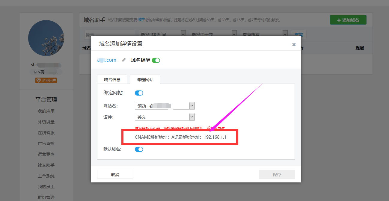The width and height of the screenshot is (389, 201).
Task: Close the 域名添加详情设置 dialog
Action: pyautogui.click(x=293, y=44)
